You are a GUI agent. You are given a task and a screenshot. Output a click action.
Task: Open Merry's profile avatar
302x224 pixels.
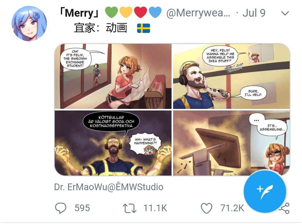pyautogui.click(x=29, y=24)
